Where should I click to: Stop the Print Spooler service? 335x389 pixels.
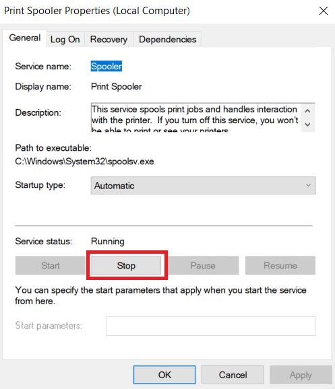126,265
